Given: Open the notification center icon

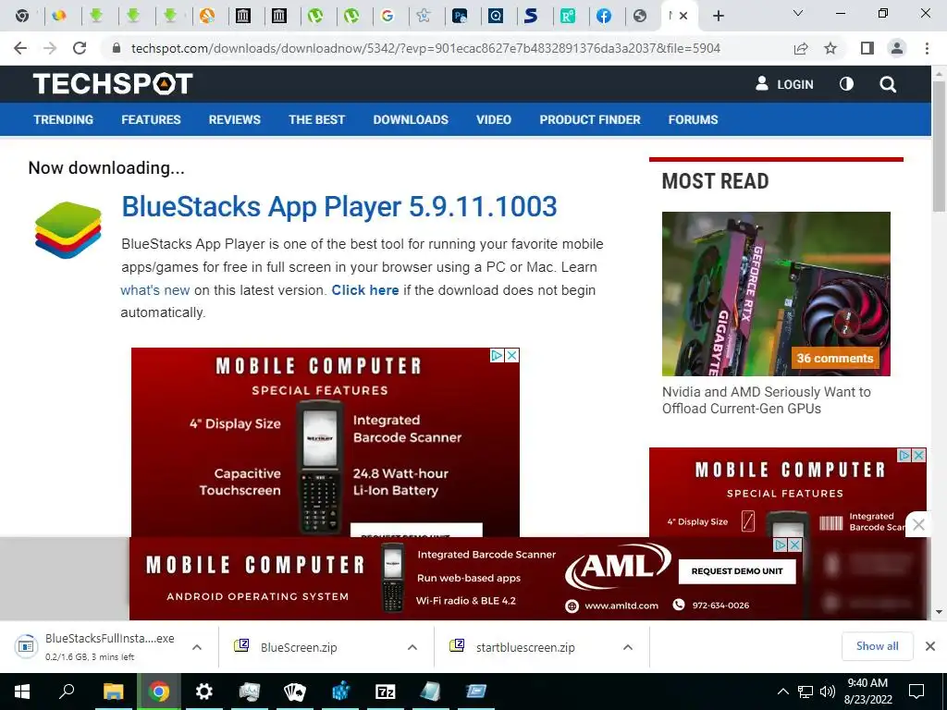Looking at the screenshot, I should (916, 692).
